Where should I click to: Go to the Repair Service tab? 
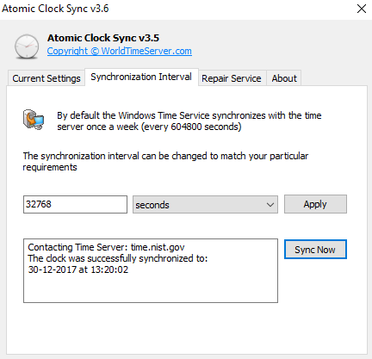(x=232, y=78)
